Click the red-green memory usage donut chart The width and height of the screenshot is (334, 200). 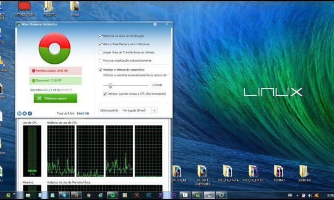[54, 48]
